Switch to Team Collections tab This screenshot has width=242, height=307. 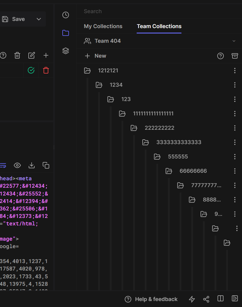(x=159, y=26)
